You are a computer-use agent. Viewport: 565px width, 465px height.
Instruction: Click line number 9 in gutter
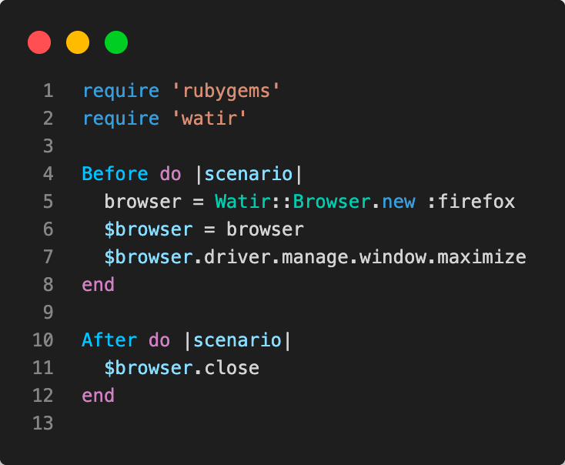[x=48, y=313]
